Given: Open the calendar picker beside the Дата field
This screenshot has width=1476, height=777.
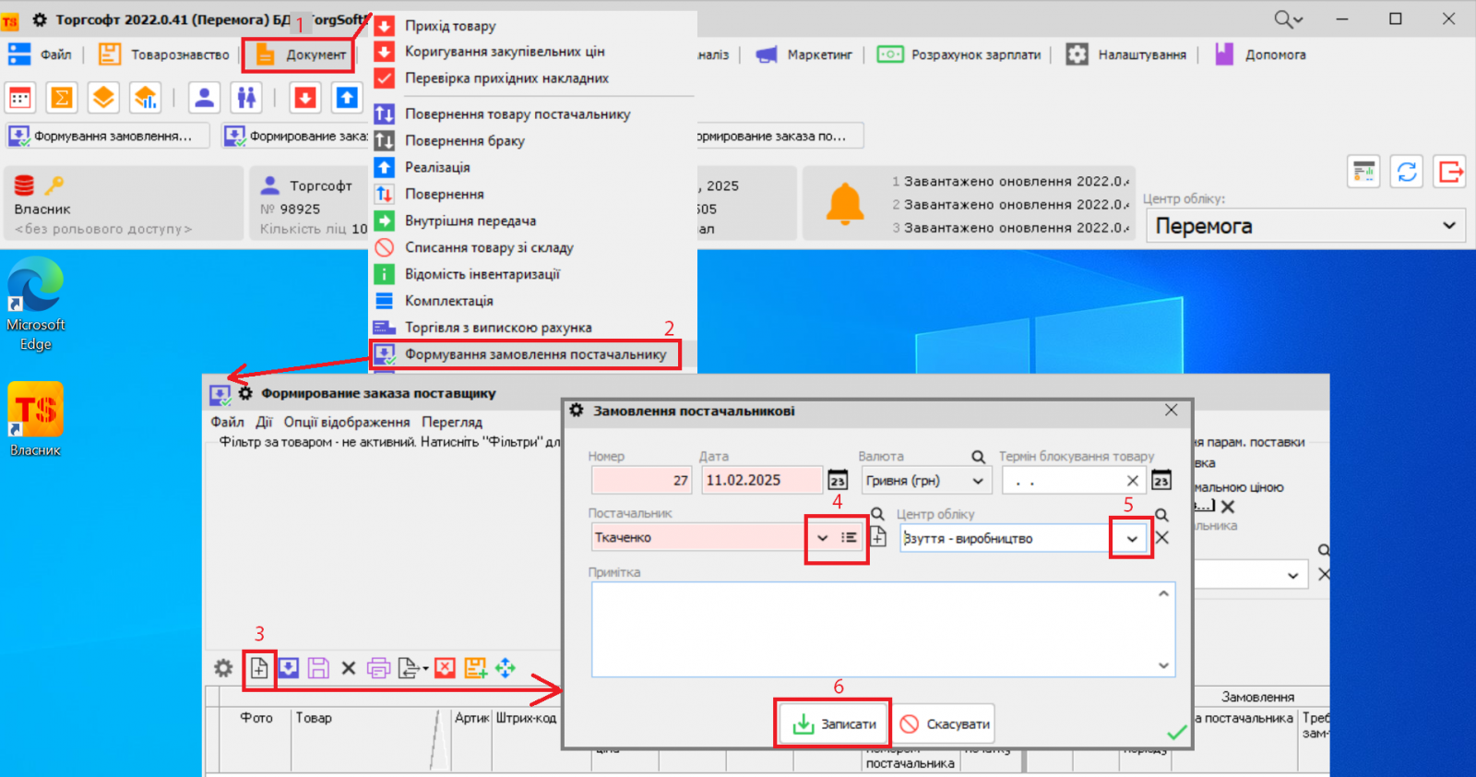Looking at the screenshot, I should pyautogui.click(x=838, y=481).
